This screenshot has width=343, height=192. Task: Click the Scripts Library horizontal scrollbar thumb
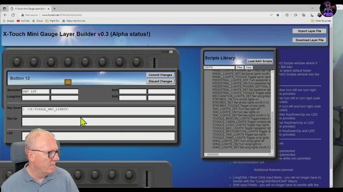click(213, 154)
